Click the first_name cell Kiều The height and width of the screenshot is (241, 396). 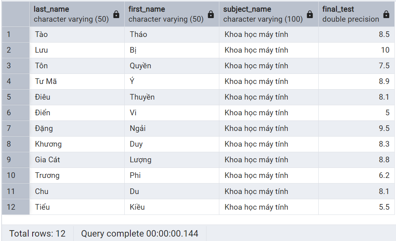[x=137, y=207]
